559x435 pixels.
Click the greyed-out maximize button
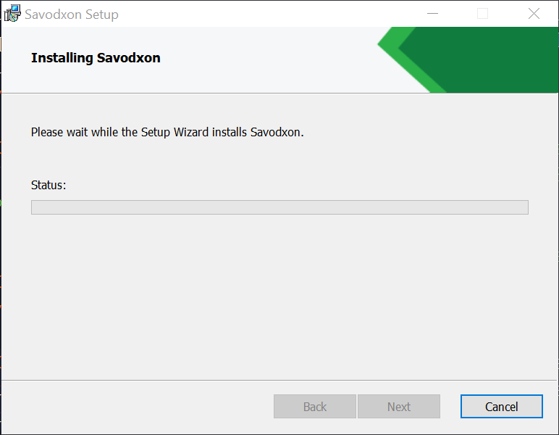pyautogui.click(x=483, y=14)
